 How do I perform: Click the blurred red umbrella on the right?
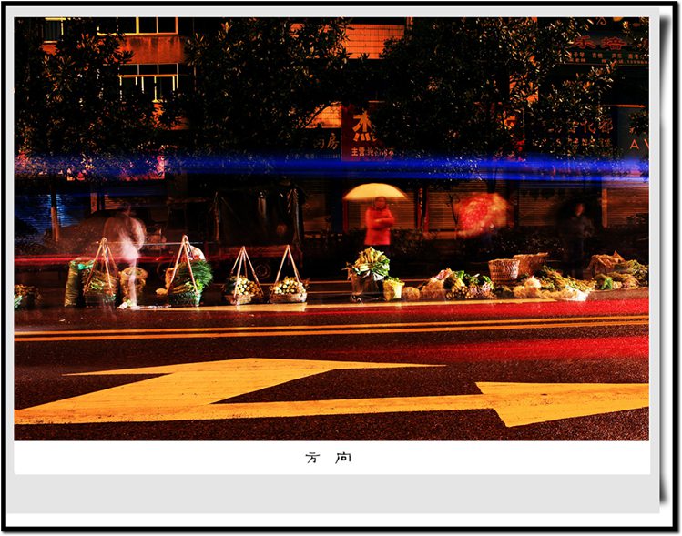pos(481,213)
